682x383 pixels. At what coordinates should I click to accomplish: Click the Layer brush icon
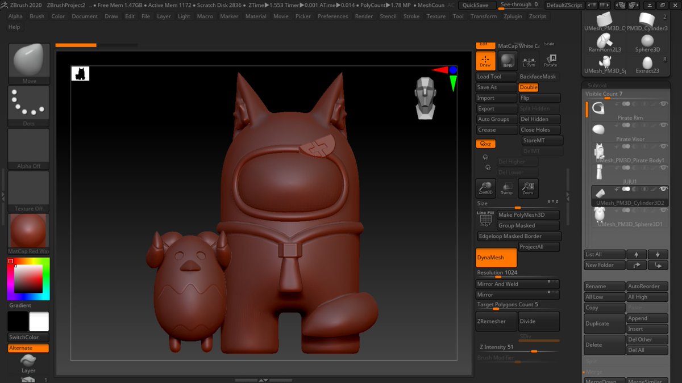pos(28,363)
